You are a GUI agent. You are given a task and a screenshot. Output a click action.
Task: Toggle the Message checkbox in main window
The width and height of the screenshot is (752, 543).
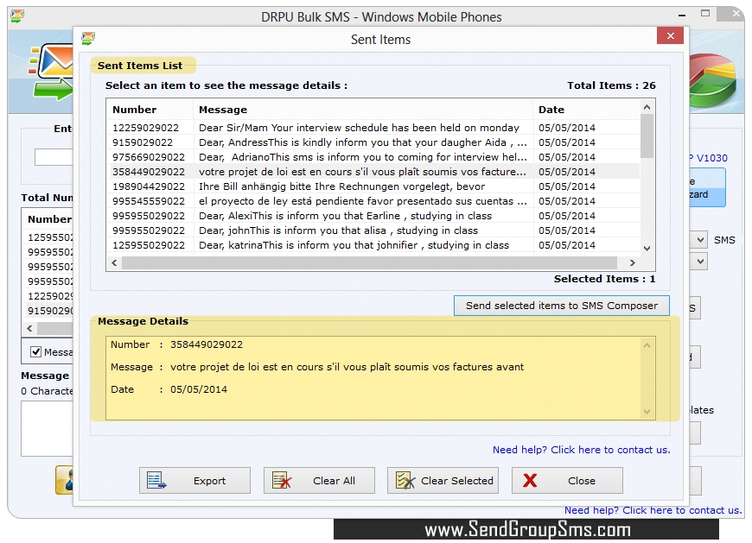tap(35, 352)
